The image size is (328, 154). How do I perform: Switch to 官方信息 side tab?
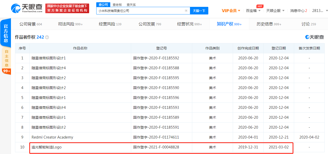coord(6,33)
